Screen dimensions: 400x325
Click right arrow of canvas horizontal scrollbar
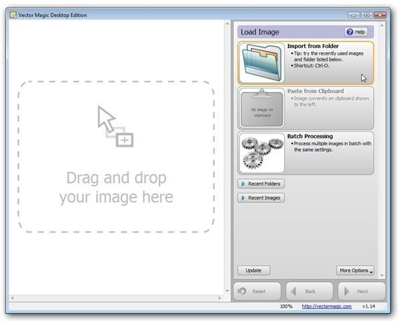point(219,298)
